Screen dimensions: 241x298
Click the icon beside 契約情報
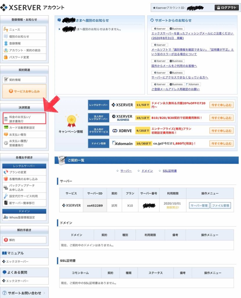[x=6, y=79]
